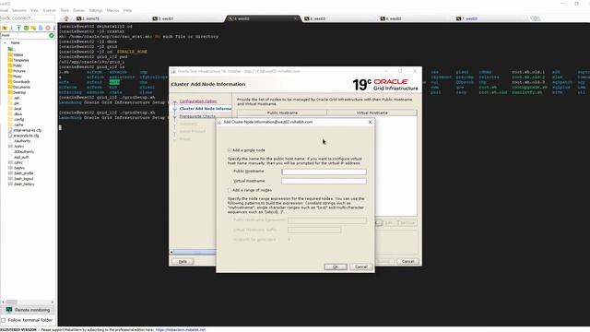Screen dimensions: 590x332
Task: Open the Configuration Option installer step
Action: pos(198,101)
